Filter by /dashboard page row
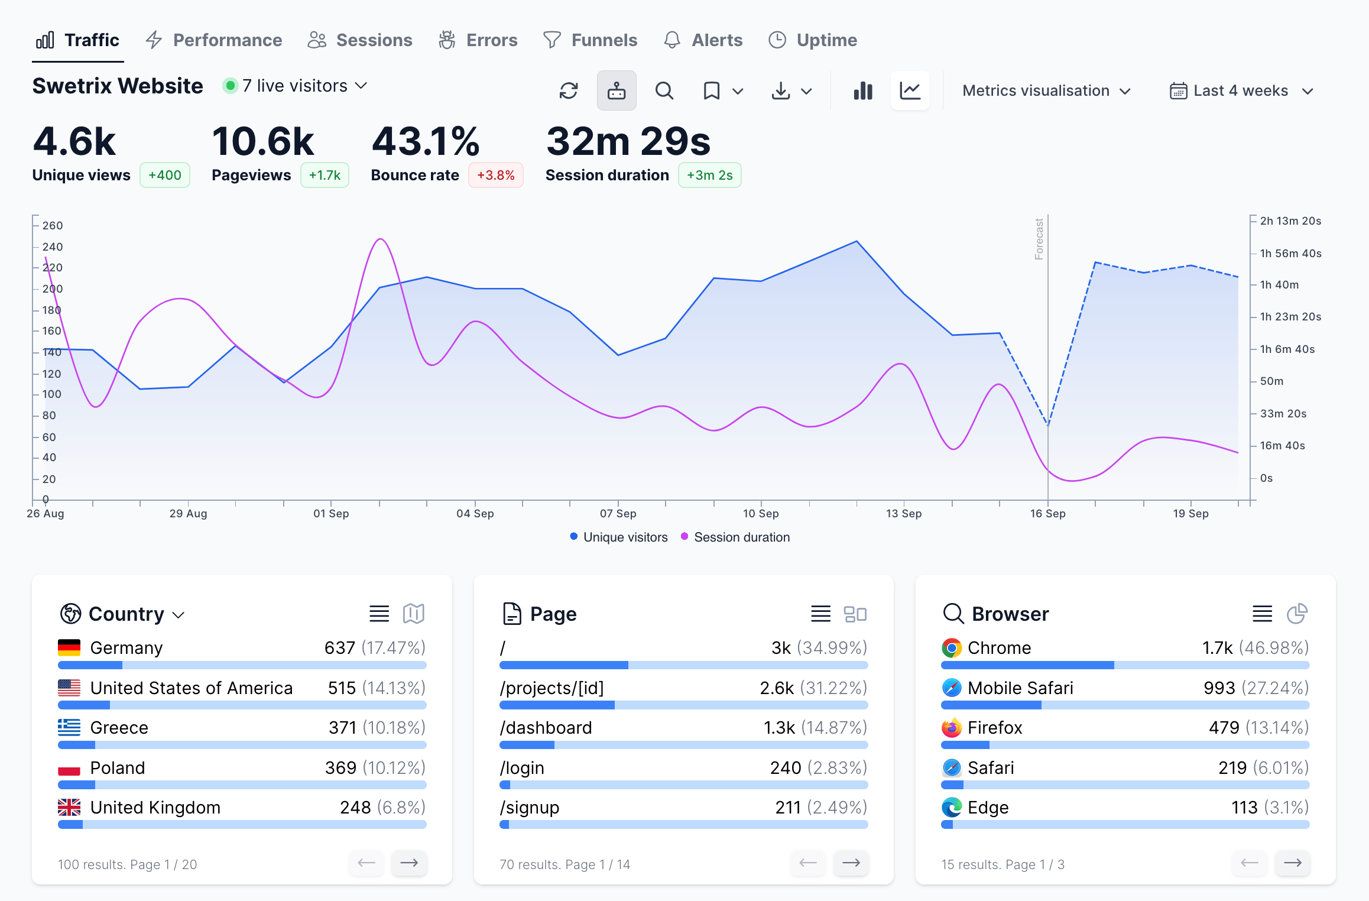Screen dimensions: 1369x901 click(684, 733)
